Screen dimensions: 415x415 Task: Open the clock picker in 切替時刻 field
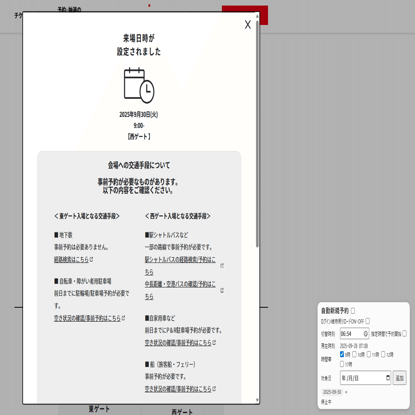(x=366, y=334)
